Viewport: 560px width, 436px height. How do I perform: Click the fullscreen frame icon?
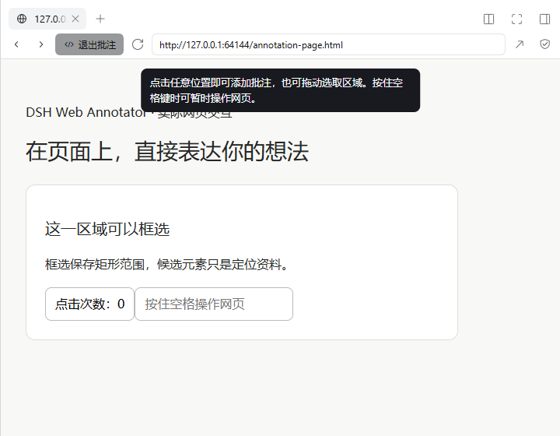point(516,19)
